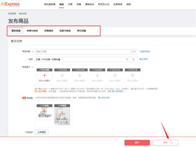Focus the 商品标题 input field
This screenshot has height=147, width=196.
pyautogui.click(x=86, y=51)
